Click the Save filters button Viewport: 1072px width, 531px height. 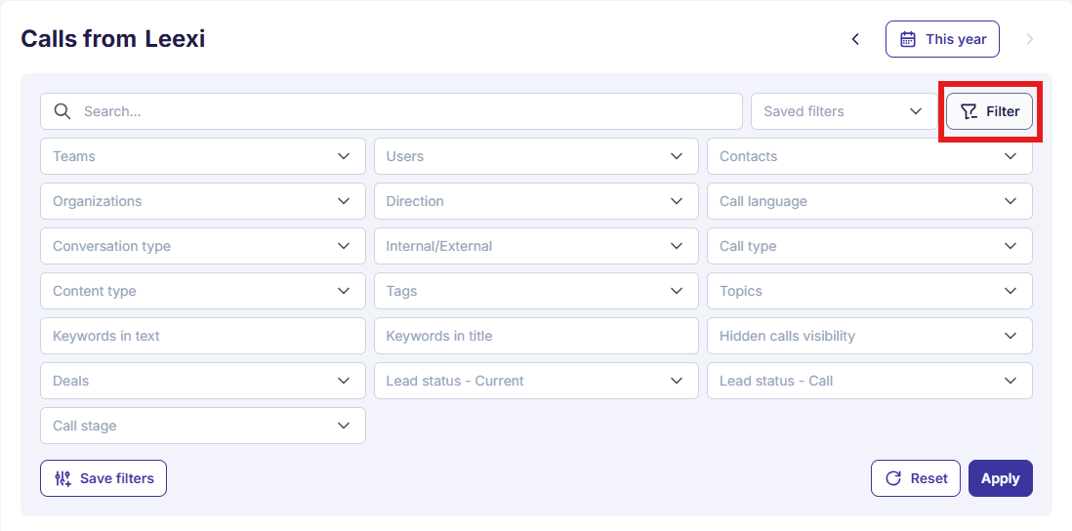103,478
